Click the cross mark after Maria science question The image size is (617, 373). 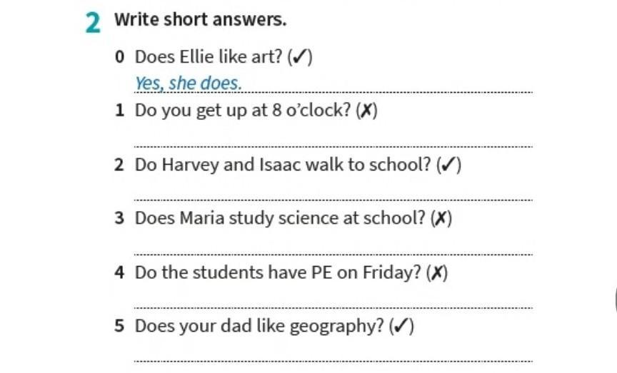(x=441, y=218)
